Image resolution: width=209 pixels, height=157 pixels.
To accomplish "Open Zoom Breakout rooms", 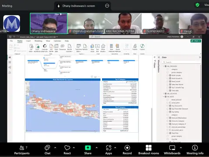I will (148, 150).
